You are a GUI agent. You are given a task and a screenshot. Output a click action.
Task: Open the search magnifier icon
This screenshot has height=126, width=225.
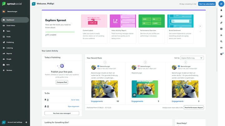pyautogui.click(x=221, y=41)
